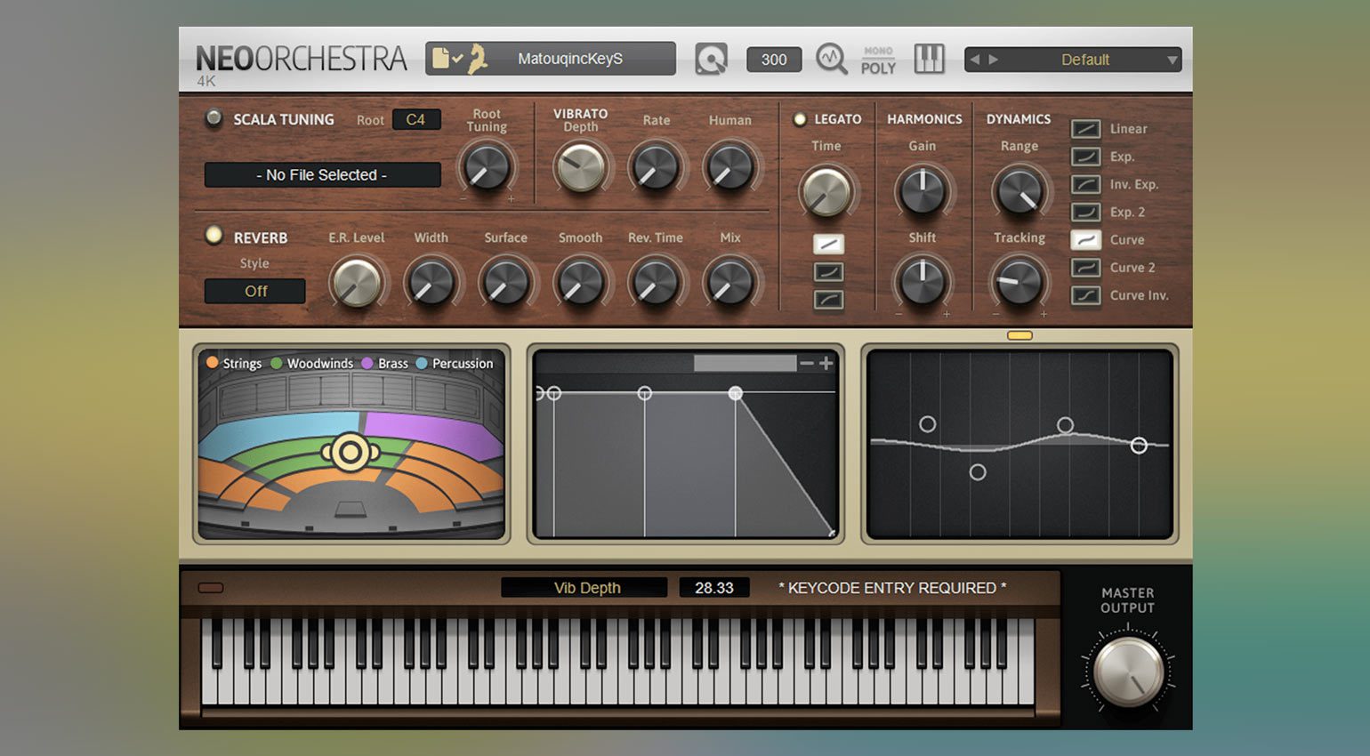Select next preset with right arrow
The height and width of the screenshot is (756, 1370).
tap(993, 60)
